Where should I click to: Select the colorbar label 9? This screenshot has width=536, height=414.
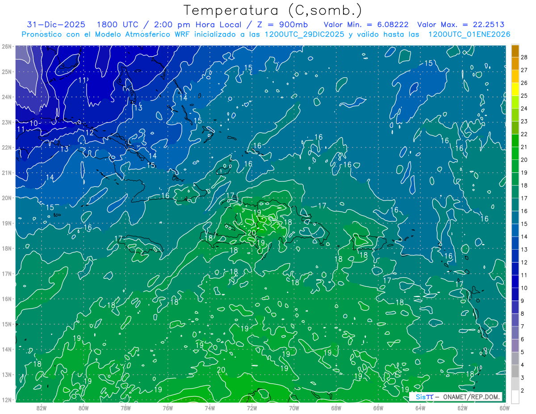[523, 301]
